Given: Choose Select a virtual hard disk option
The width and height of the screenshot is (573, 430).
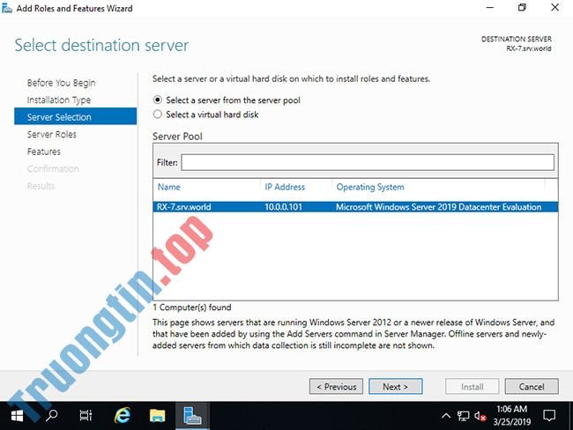Looking at the screenshot, I should click(x=205, y=115).
